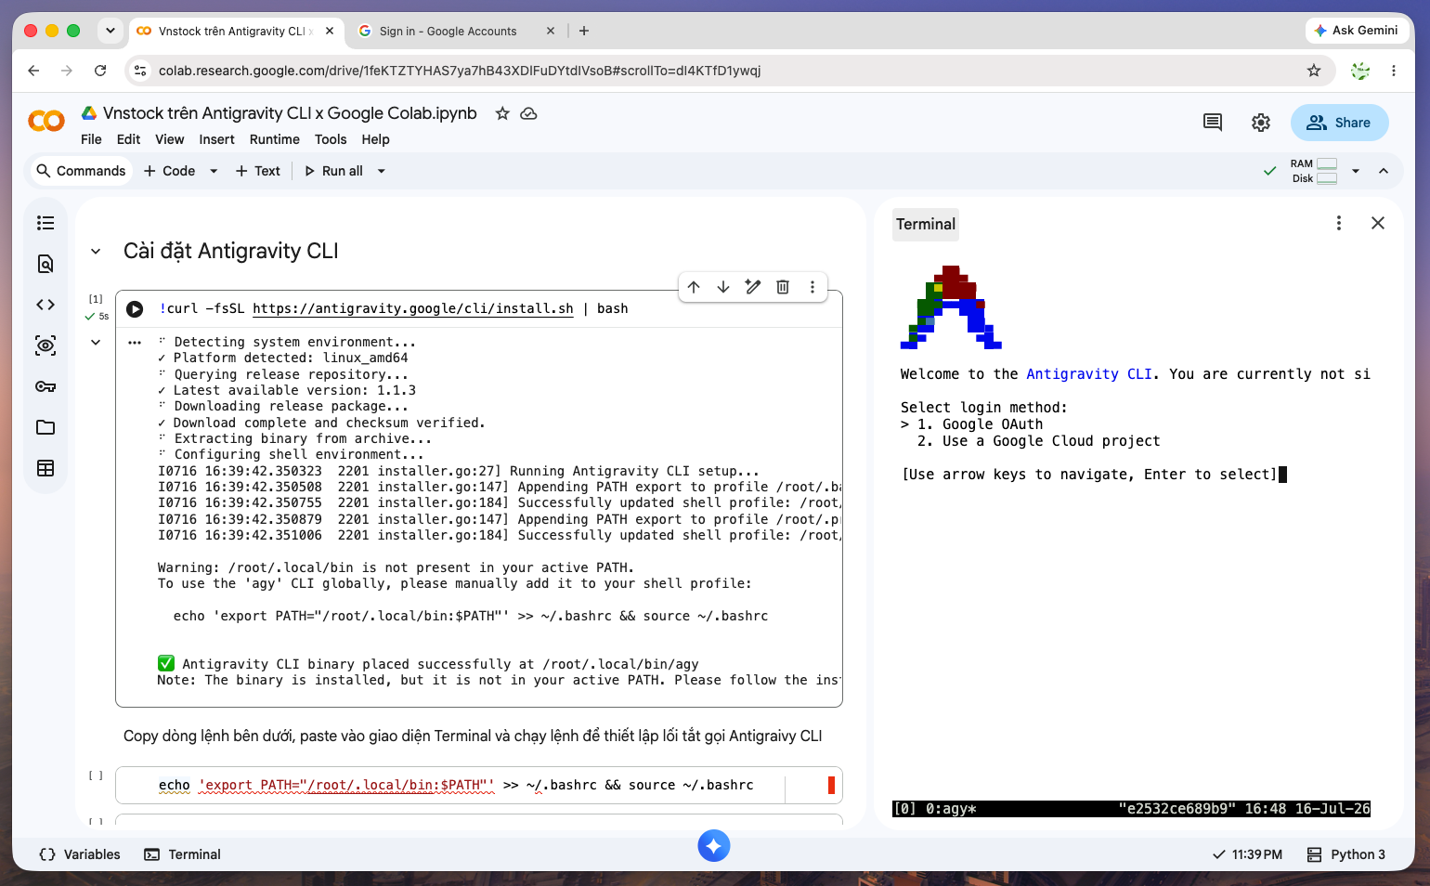Open the Secrets key sidebar icon

pyautogui.click(x=45, y=386)
